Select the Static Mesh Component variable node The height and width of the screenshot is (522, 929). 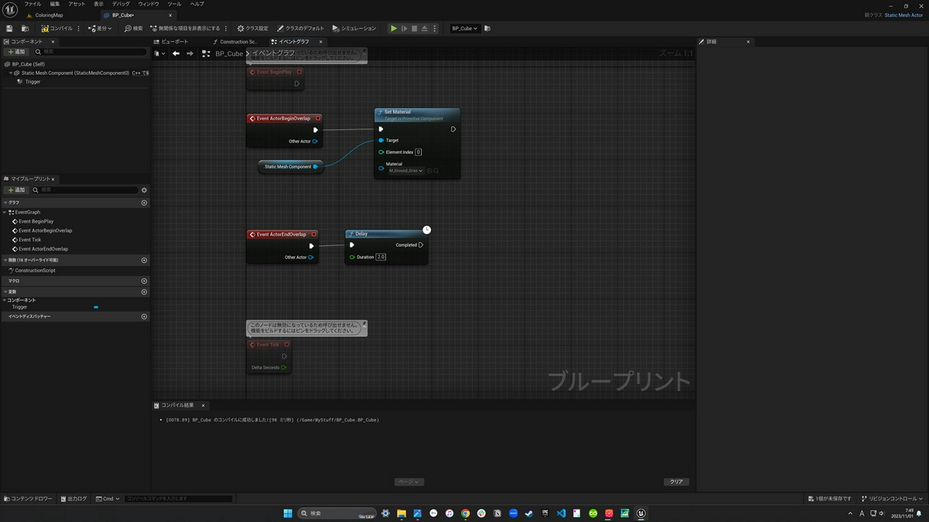coord(290,166)
